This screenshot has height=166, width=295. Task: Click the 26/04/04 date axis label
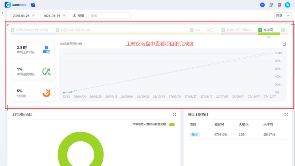[x=80, y=97]
